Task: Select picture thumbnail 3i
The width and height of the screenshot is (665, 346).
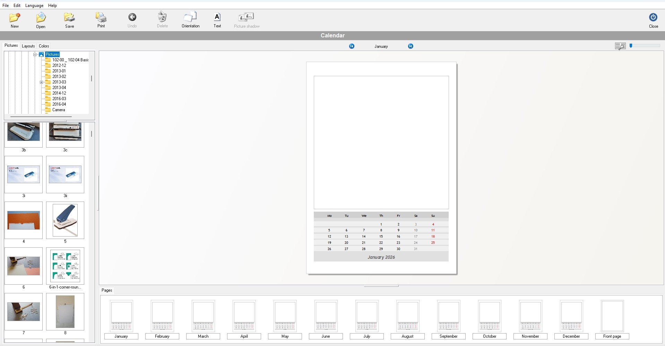Action: click(24, 175)
